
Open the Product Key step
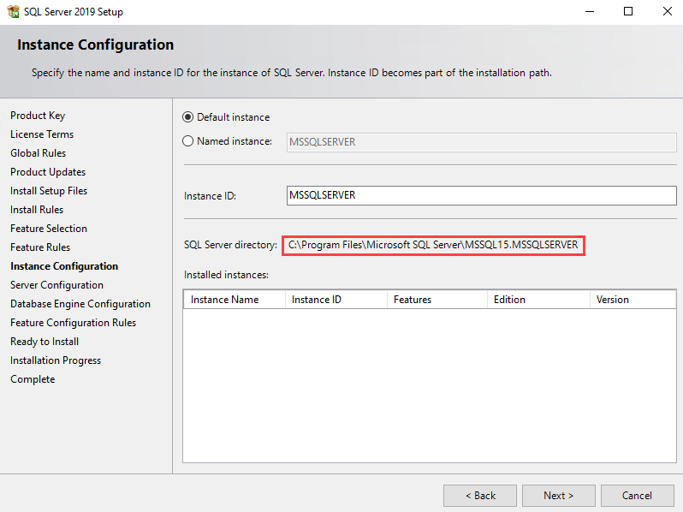[x=38, y=116]
